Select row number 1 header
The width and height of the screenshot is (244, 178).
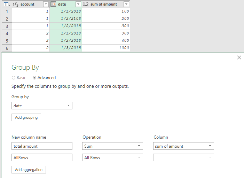(x=7, y=11)
